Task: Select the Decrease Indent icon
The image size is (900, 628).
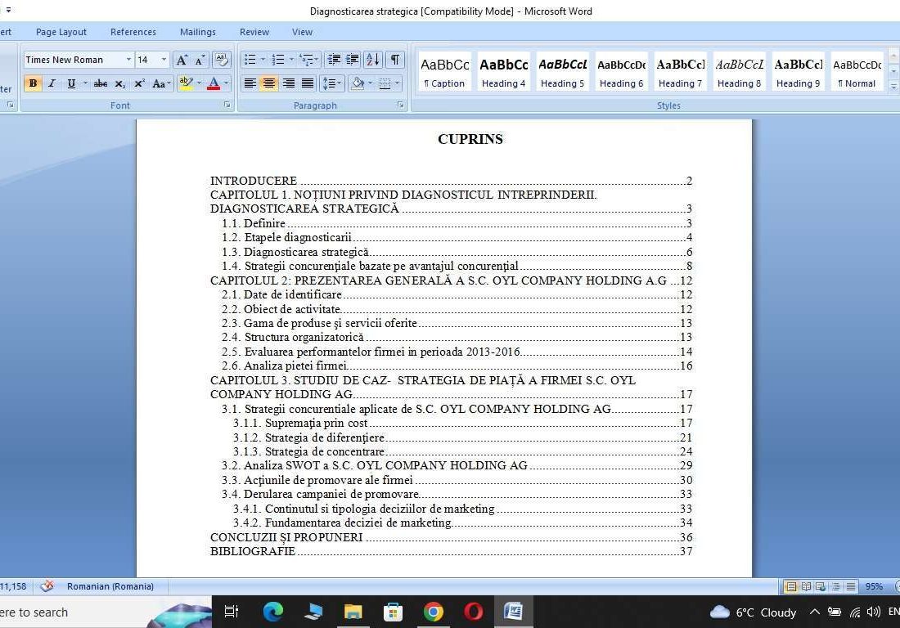Action: (334, 59)
